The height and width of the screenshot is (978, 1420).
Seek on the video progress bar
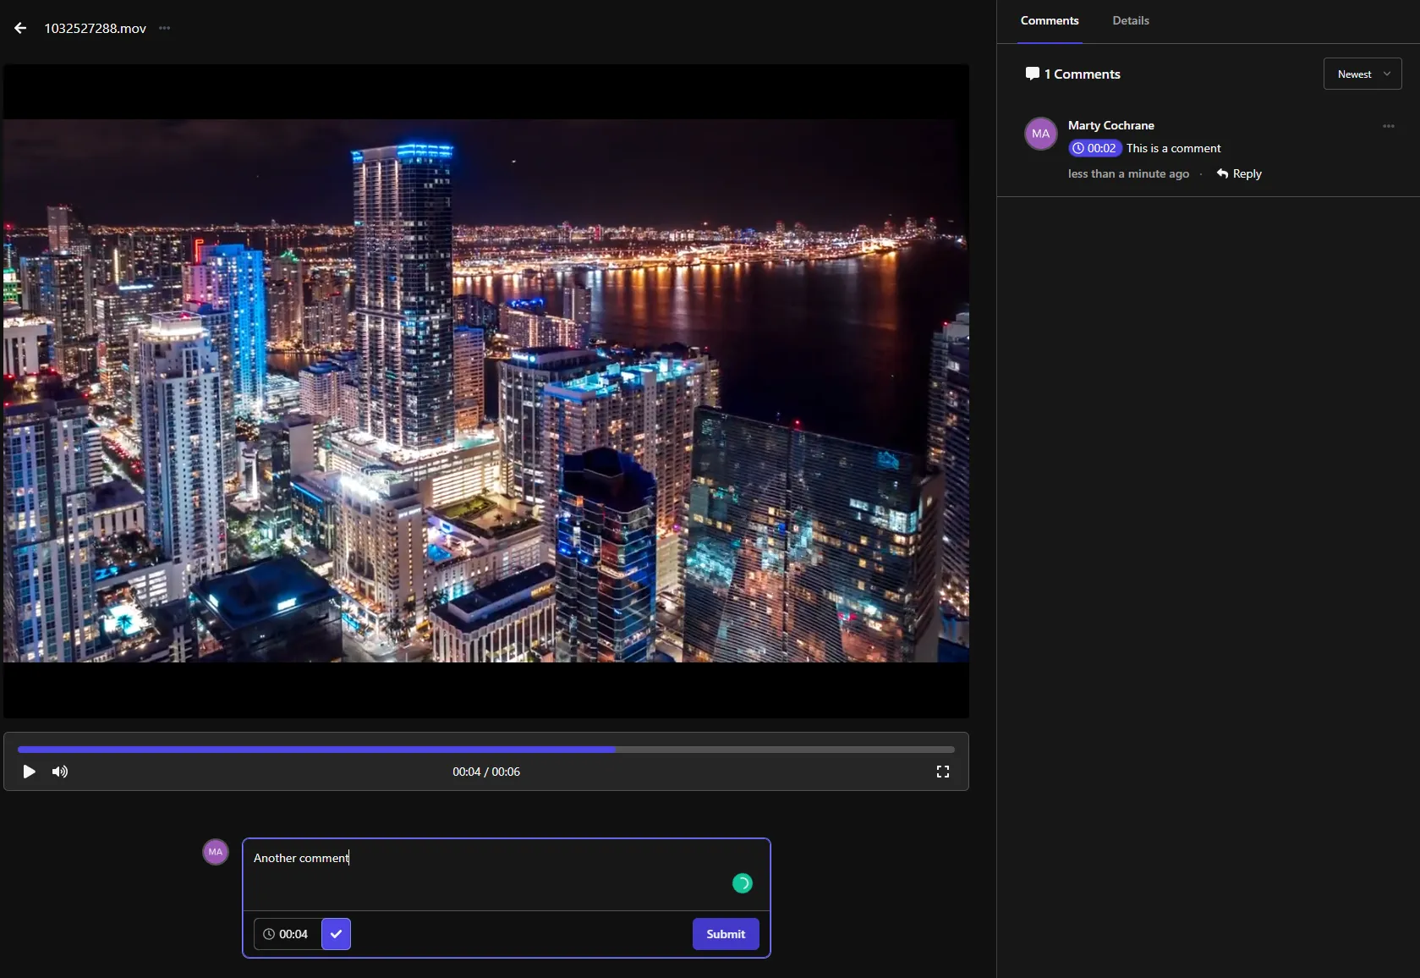(x=485, y=750)
